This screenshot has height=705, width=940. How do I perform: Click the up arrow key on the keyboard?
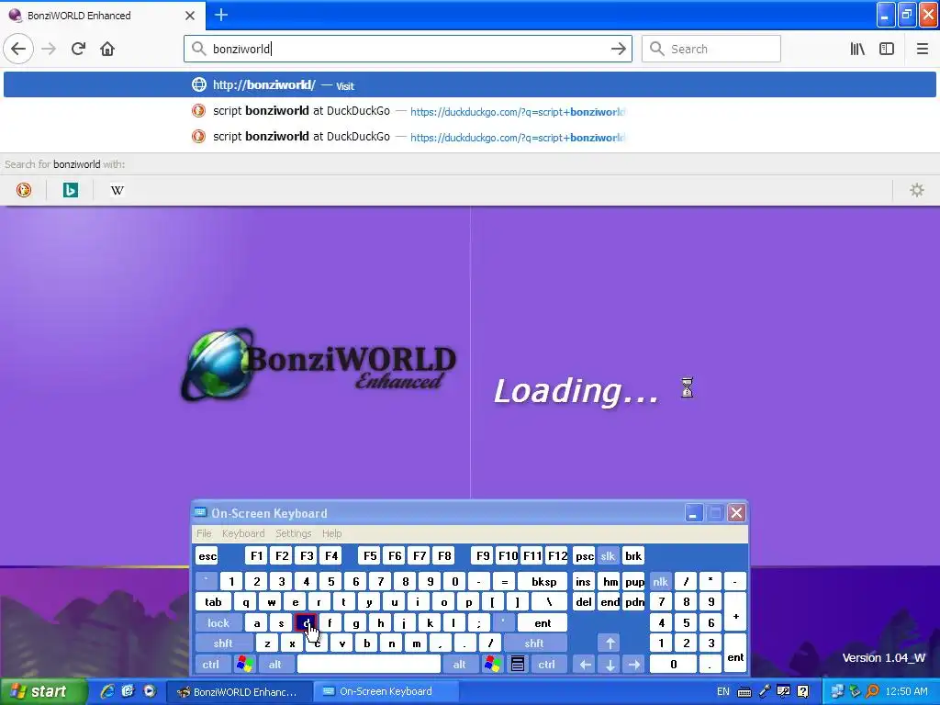click(x=610, y=643)
